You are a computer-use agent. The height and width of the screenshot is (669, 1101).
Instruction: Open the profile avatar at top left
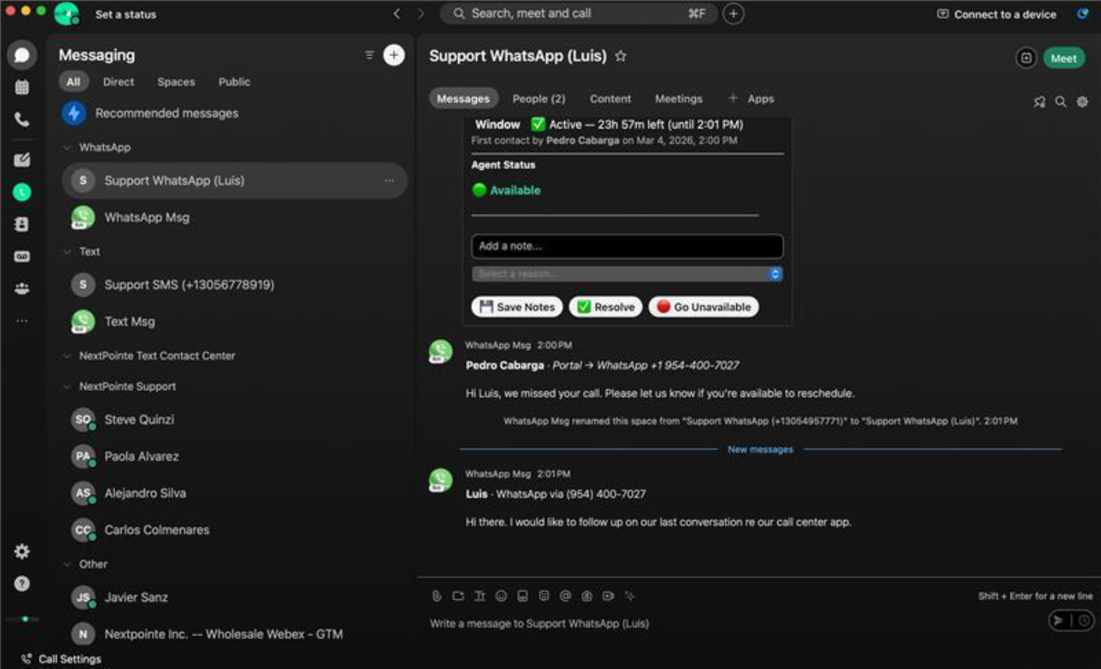[66, 13]
